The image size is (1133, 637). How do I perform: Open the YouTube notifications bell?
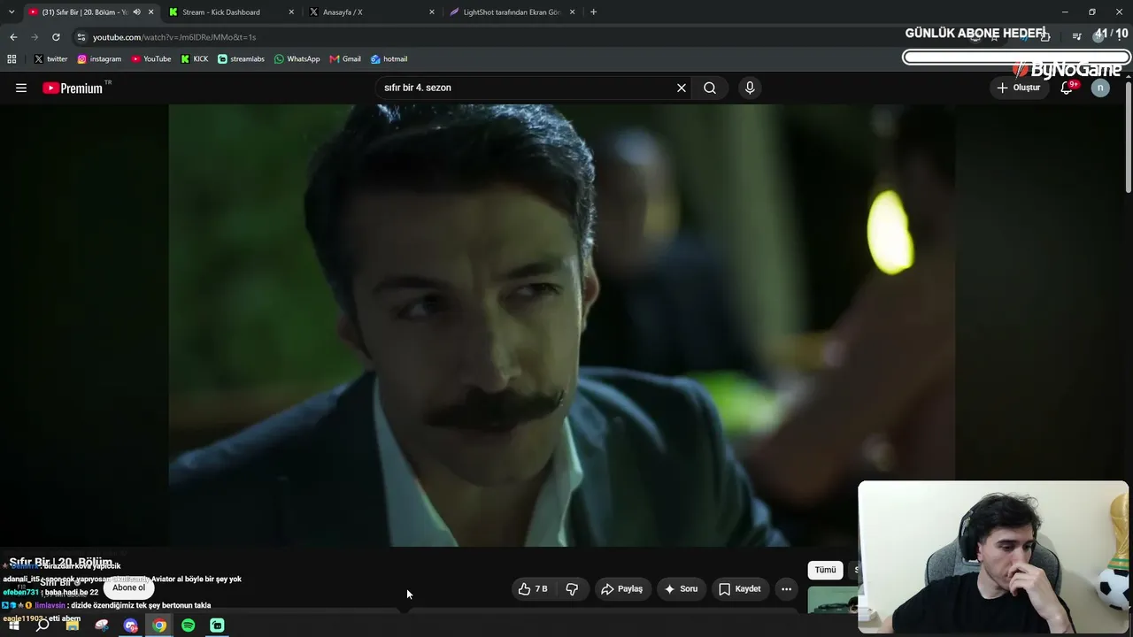(x=1067, y=88)
